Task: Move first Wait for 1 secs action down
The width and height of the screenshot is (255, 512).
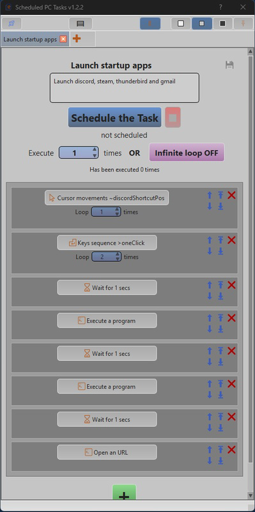Action: click(210, 296)
